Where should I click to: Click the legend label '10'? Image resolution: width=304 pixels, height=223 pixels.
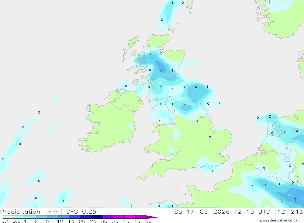coord(60,221)
